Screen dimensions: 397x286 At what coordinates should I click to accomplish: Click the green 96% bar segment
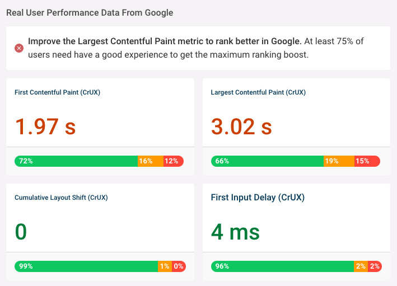point(282,266)
